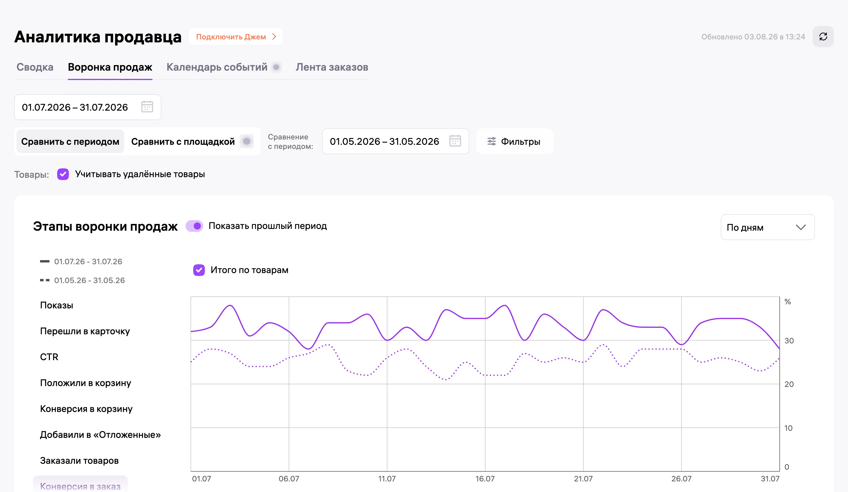Select Положили в корзину stage
The height and width of the screenshot is (492, 848).
(85, 383)
